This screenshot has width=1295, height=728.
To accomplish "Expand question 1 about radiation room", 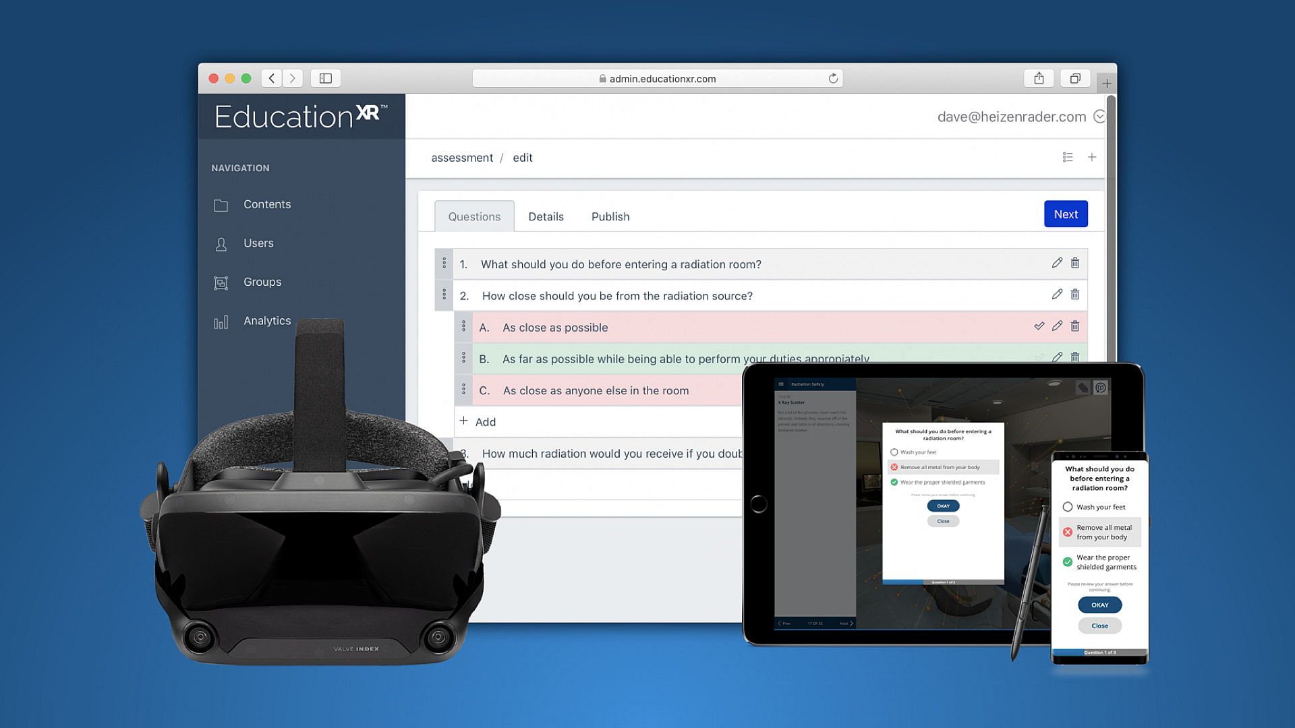I will pyautogui.click(x=621, y=264).
